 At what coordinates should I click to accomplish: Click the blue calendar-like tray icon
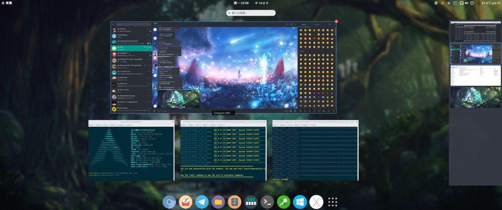pyautogui.click(x=449, y=3)
